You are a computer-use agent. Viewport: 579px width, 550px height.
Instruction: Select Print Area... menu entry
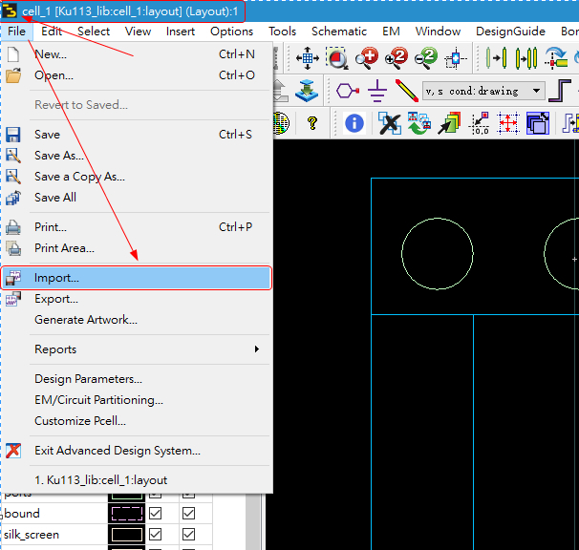(137, 248)
